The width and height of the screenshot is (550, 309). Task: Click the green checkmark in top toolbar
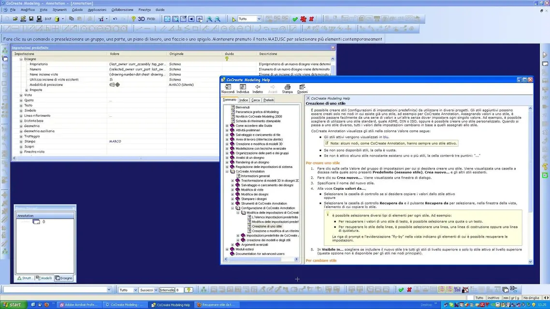[295, 19]
